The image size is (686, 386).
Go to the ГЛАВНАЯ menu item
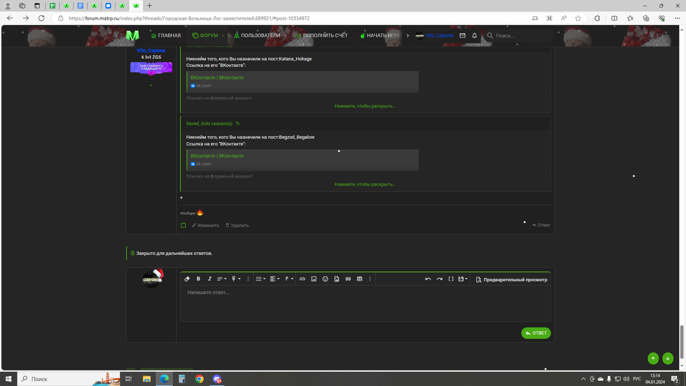166,35
